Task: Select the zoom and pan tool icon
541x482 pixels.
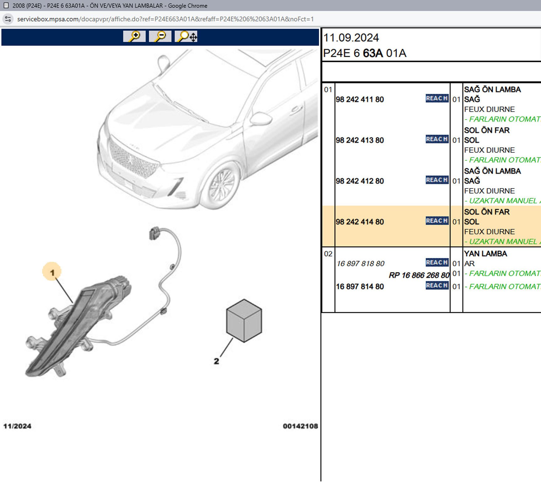Action: pos(186,36)
